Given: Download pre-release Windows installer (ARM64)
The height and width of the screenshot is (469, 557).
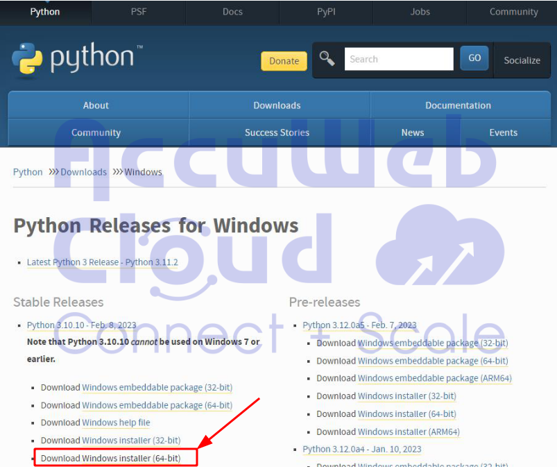Looking at the screenshot, I should [409, 432].
